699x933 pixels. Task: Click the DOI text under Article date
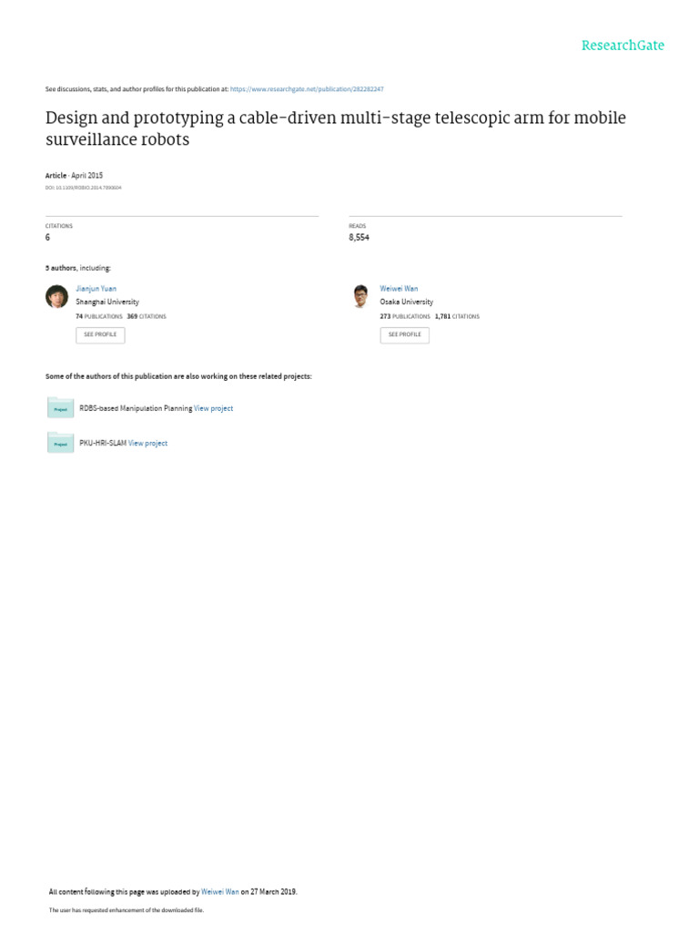[83, 188]
